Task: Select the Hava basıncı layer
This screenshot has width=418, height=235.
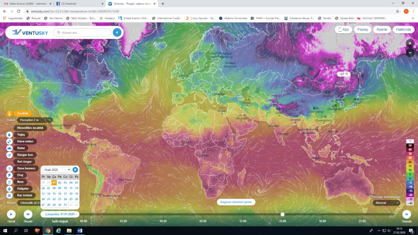Action: point(26,168)
